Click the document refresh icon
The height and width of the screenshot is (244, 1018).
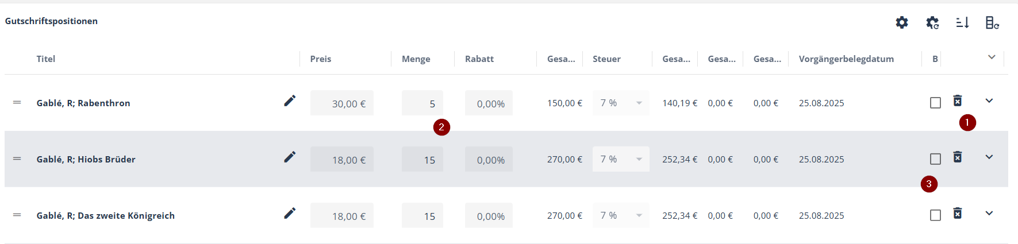coord(992,22)
